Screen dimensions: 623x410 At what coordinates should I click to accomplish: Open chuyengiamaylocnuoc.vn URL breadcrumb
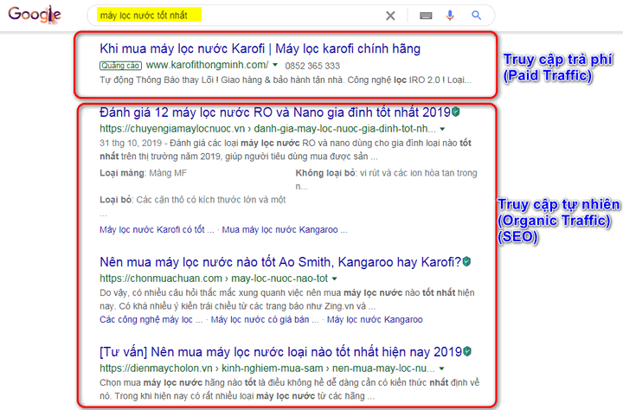[x=267, y=129]
